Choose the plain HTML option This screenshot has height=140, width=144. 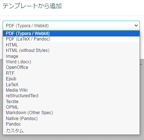[x=71, y=45]
